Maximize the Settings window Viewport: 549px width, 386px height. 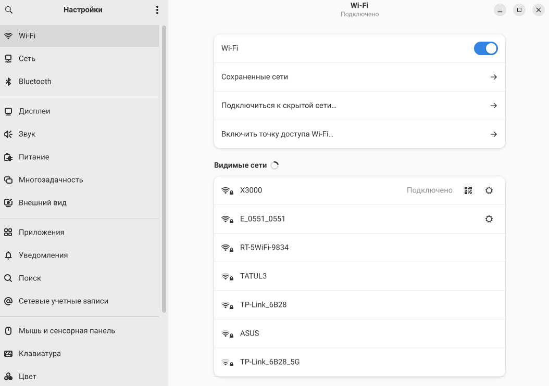click(519, 10)
